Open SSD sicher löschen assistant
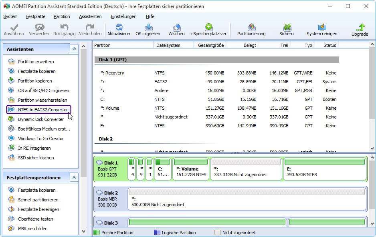 [31, 157]
